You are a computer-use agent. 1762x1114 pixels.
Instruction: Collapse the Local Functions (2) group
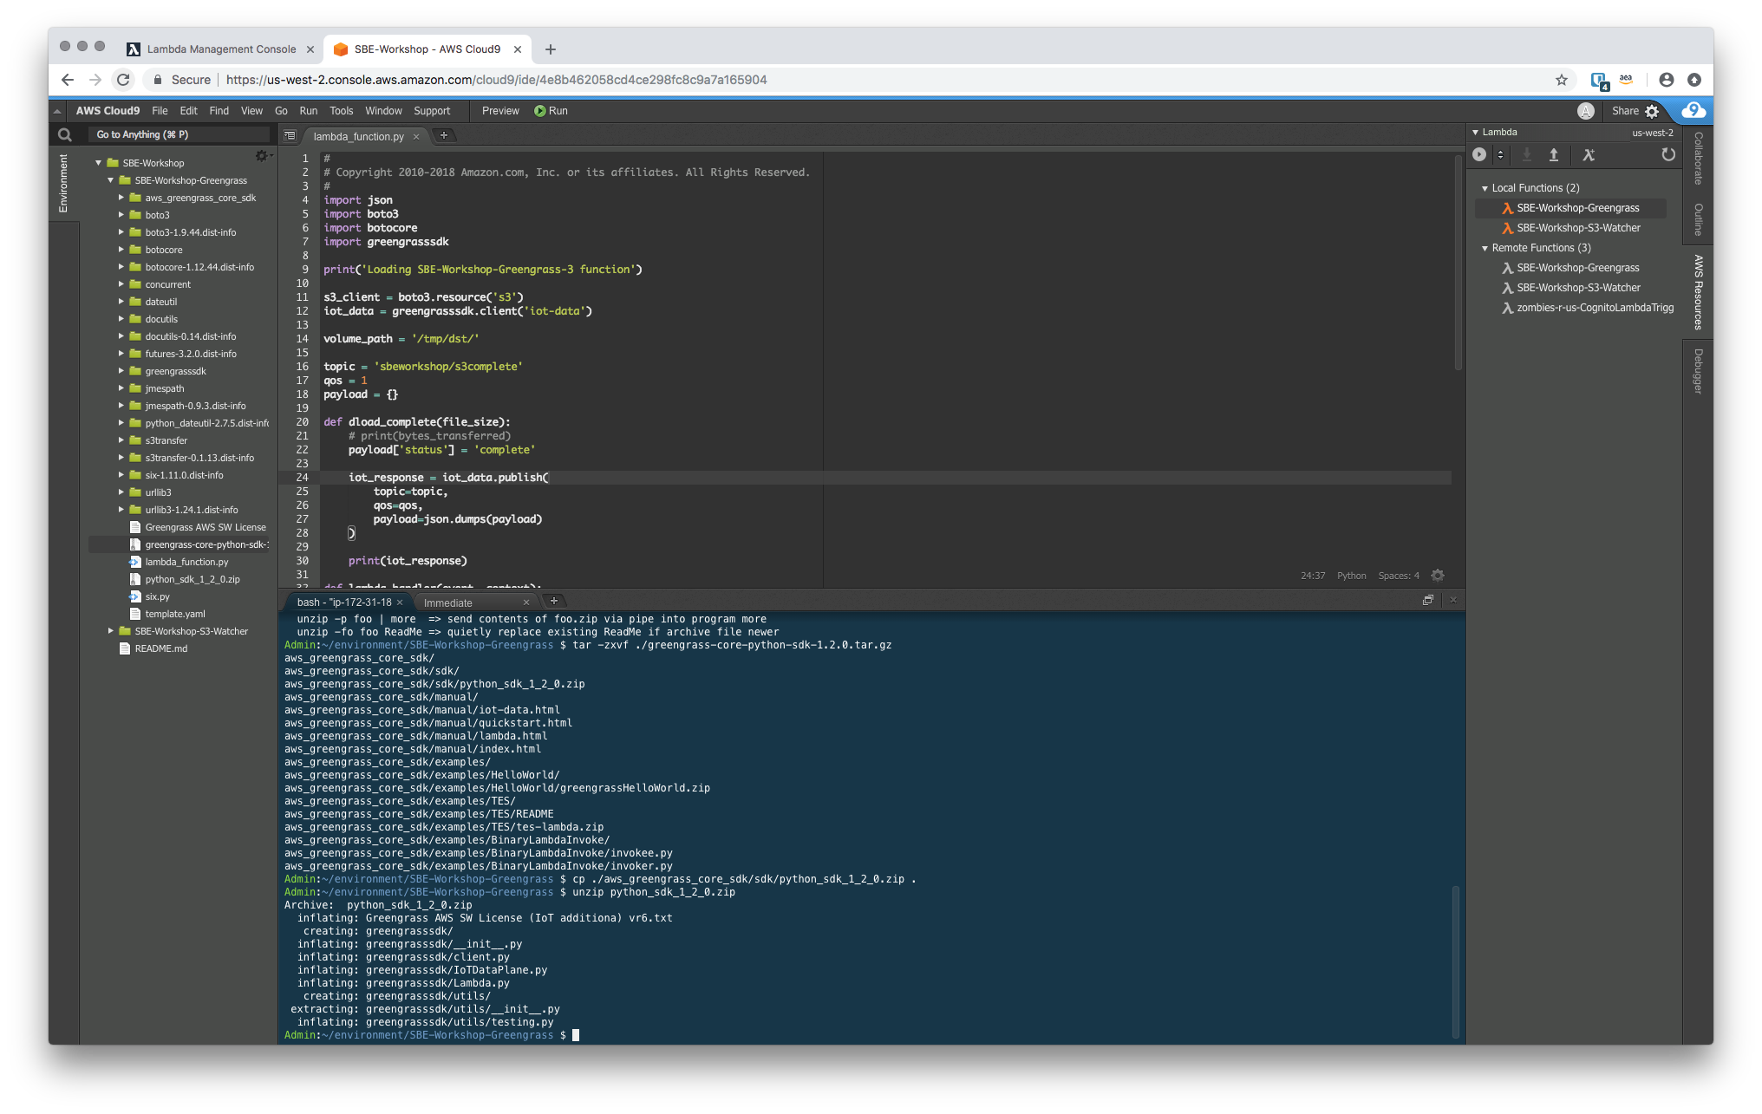point(1485,188)
